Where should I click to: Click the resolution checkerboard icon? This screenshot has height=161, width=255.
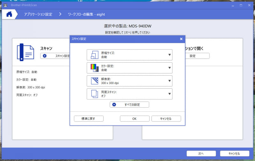95,81
